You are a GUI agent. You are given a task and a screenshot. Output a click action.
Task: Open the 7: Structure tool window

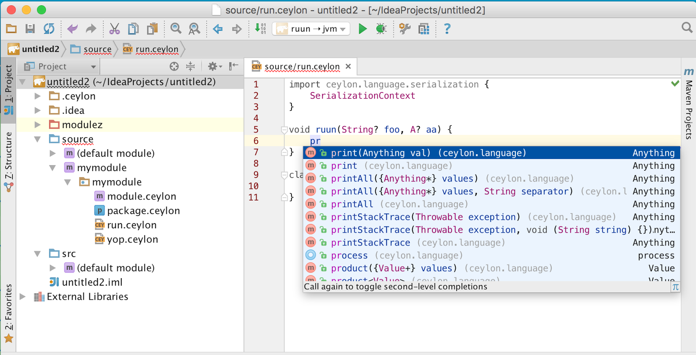[x=8, y=162]
